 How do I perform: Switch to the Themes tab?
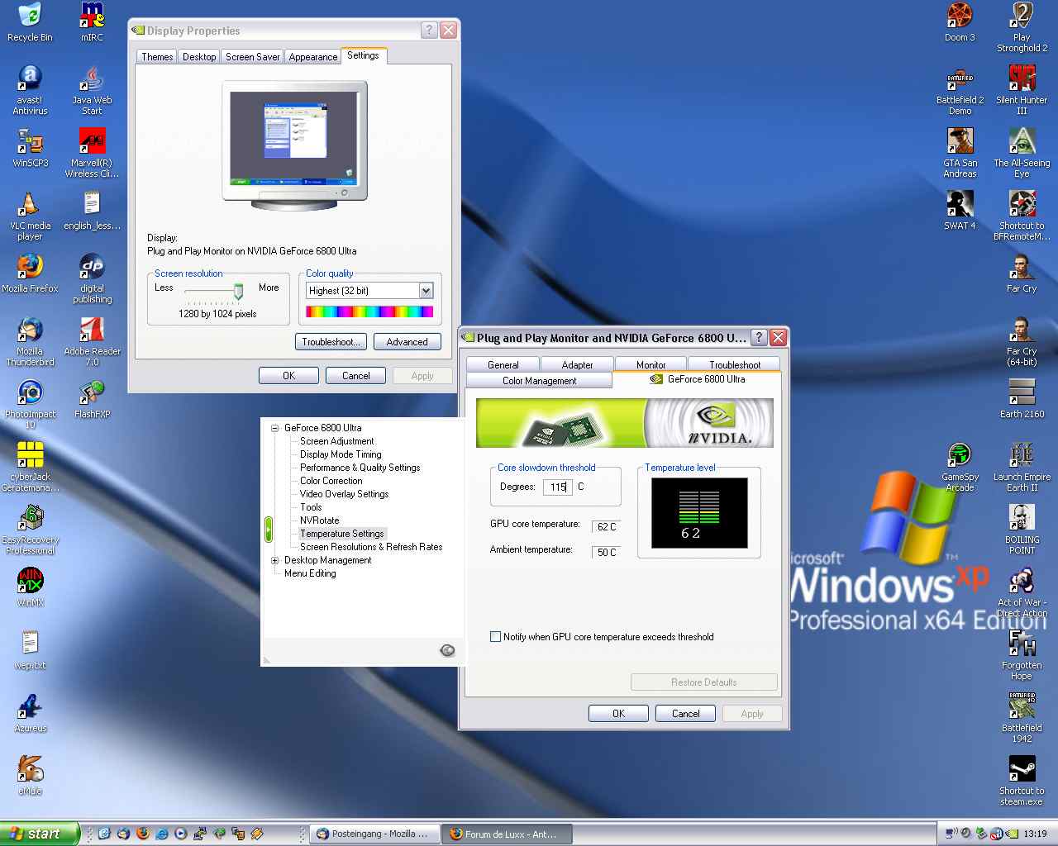click(x=157, y=57)
